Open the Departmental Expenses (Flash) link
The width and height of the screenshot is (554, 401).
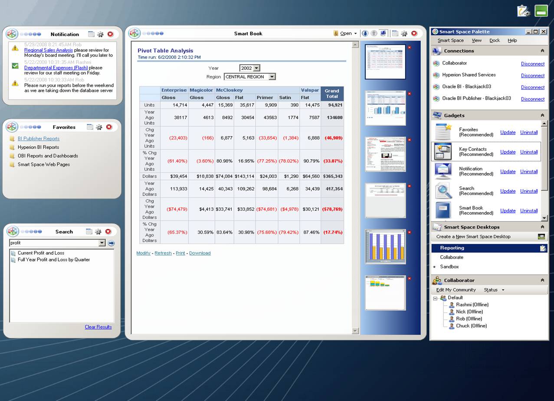click(x=56, y=68)
